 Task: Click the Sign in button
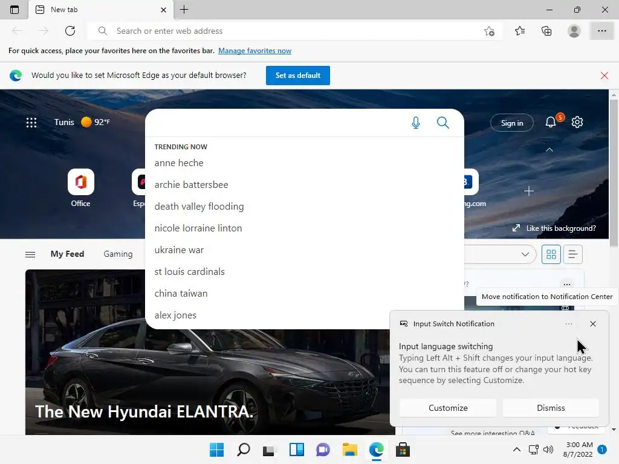(511, 123)
